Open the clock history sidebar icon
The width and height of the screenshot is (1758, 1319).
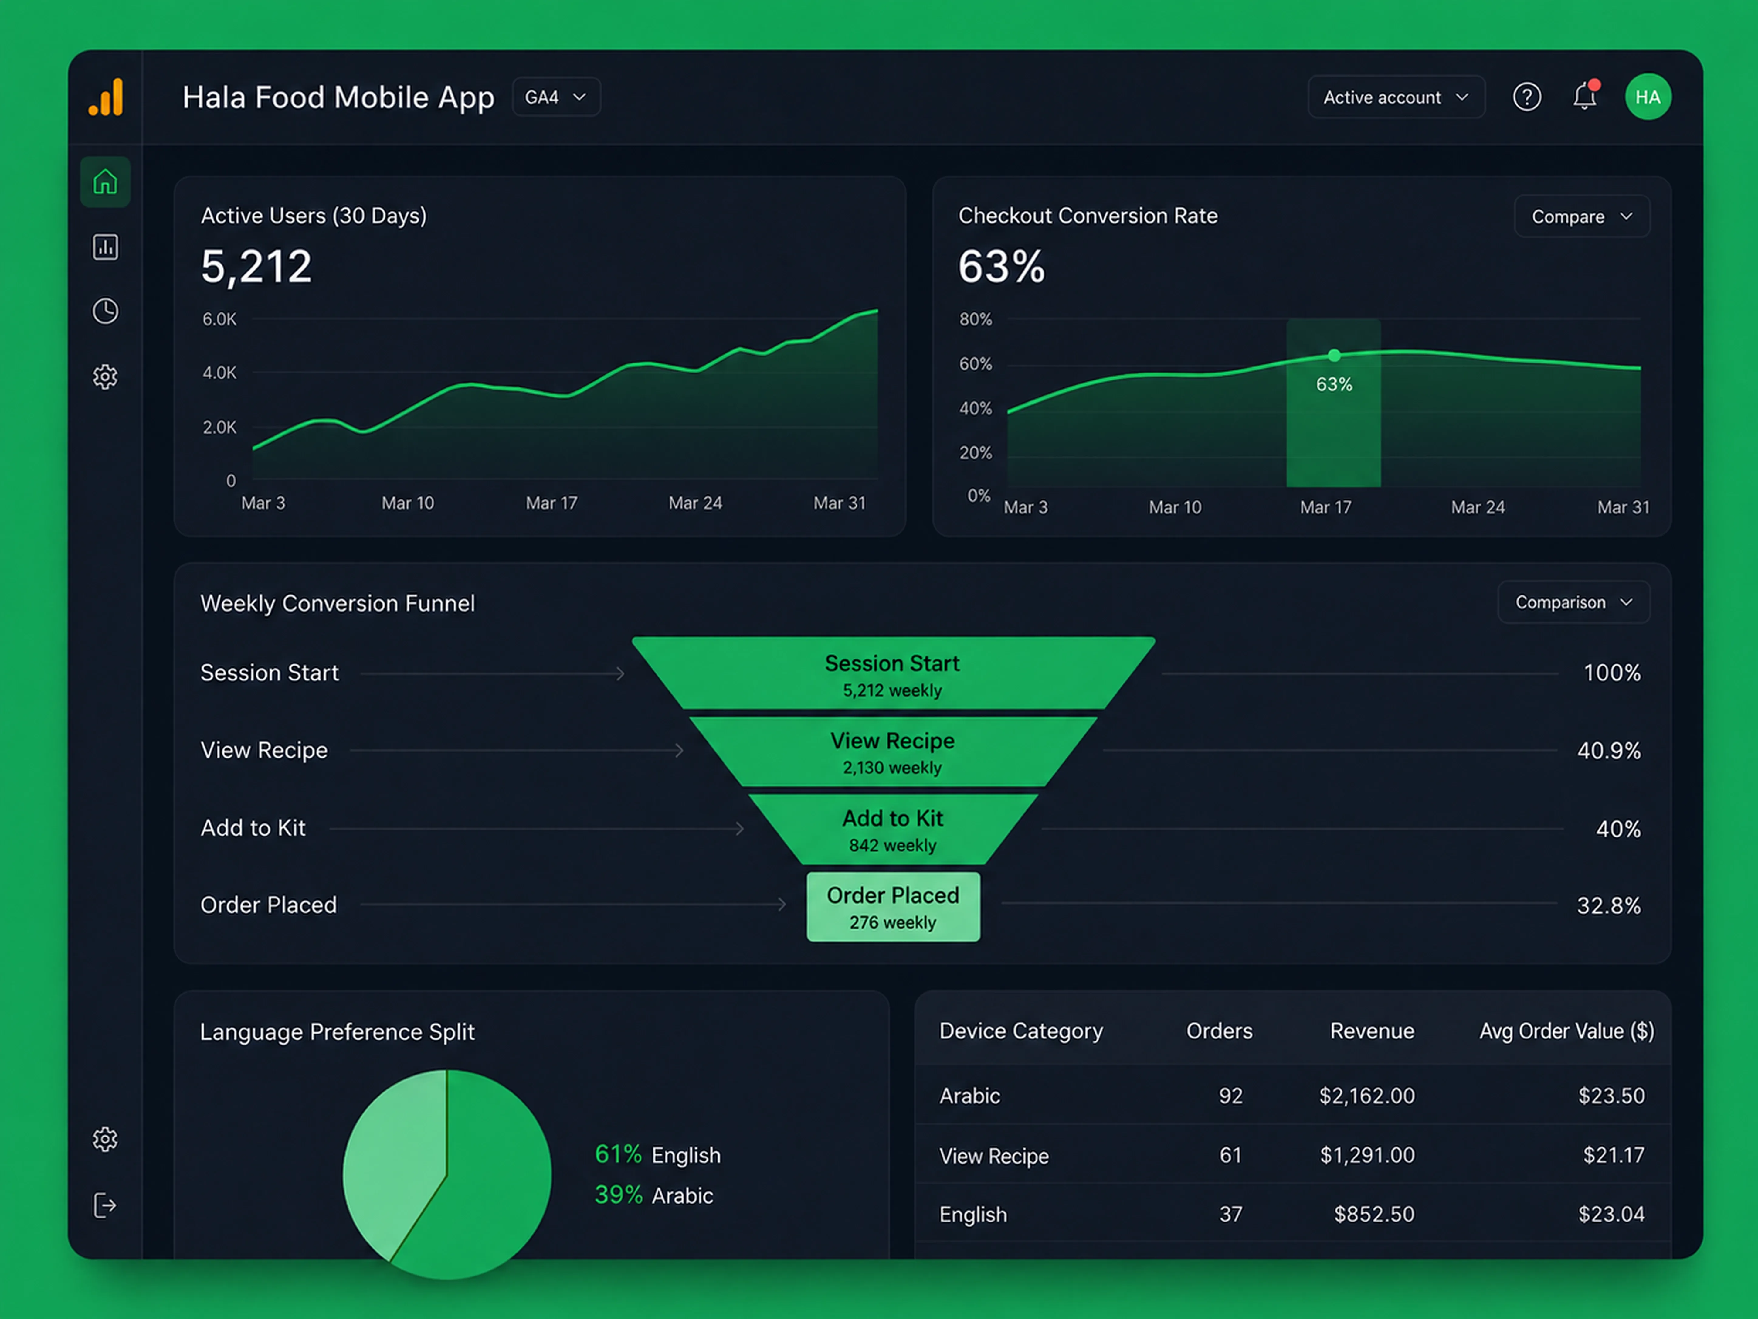point(105,311)
